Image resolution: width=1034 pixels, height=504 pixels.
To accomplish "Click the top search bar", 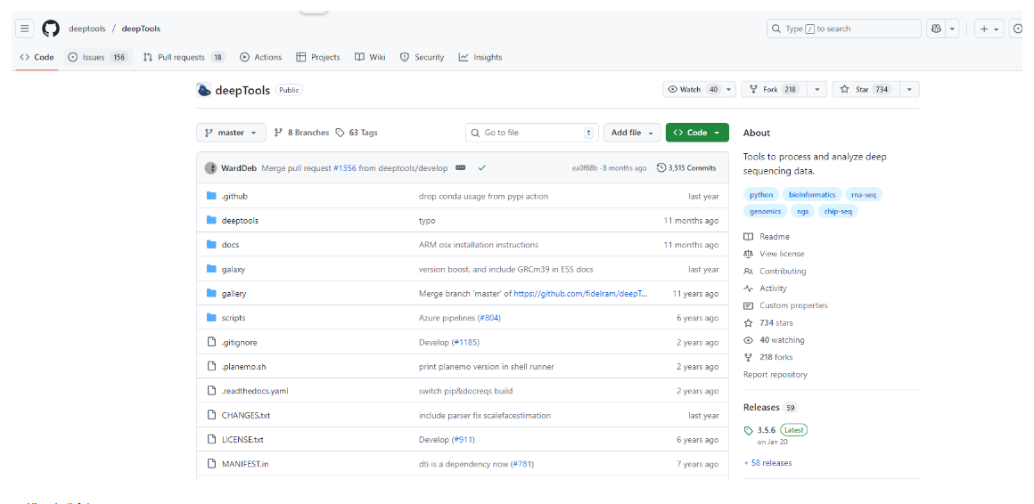I will coord(843,29).
